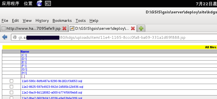Screen dimensions: 217x99
Task: Check the box for 11e2-8625-597b4923 file
Action: tap(12, 87)
